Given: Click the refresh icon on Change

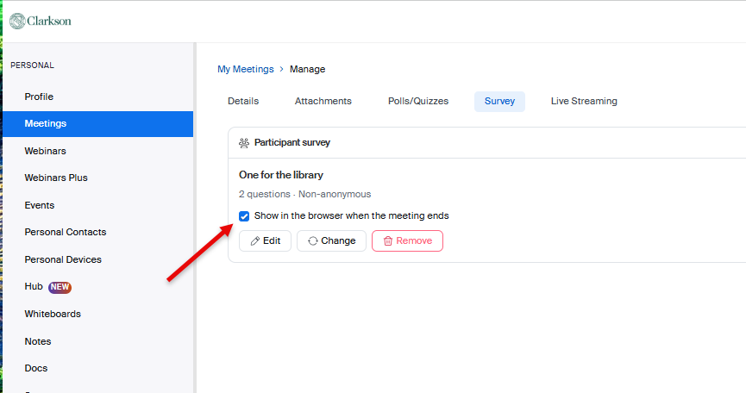Looking at the screenshot, I should pos(312,241).
